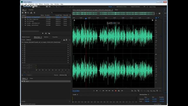Open the Process Selection Only dropdown
188x106 pixels.
tap(64, 75)
